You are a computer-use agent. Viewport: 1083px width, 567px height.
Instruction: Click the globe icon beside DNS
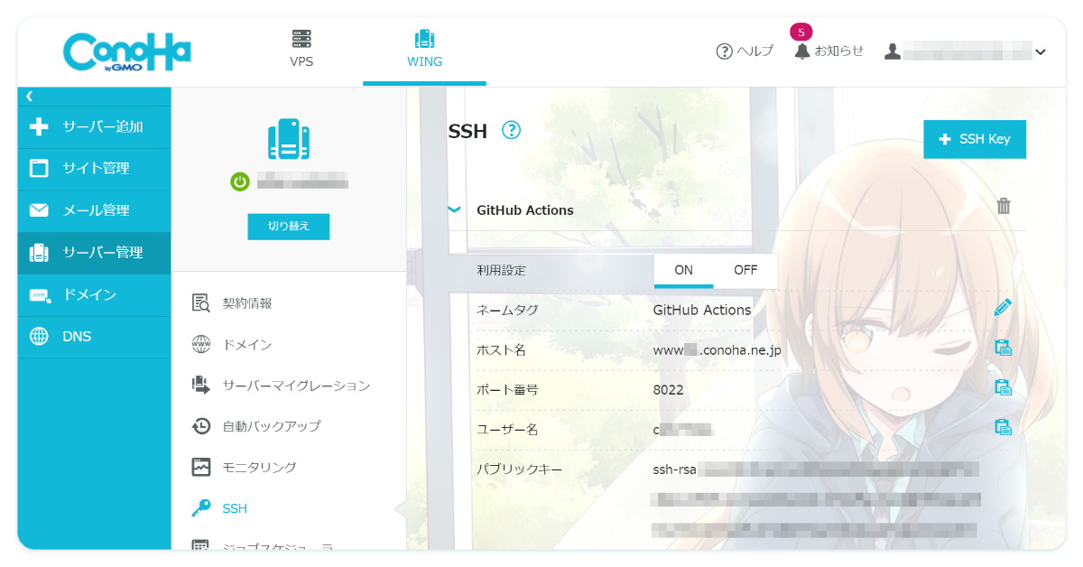pos(39,337)
